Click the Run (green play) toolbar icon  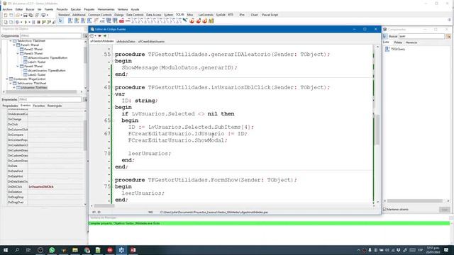click(x=26, y=22)
